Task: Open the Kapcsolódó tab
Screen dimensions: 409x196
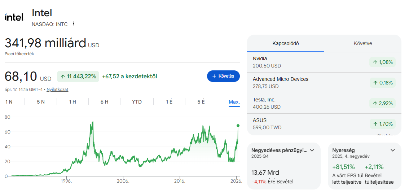Action: (285, 43)
